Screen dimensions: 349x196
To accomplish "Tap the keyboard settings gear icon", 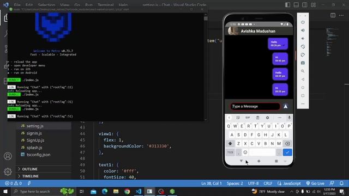I will 267,118.
